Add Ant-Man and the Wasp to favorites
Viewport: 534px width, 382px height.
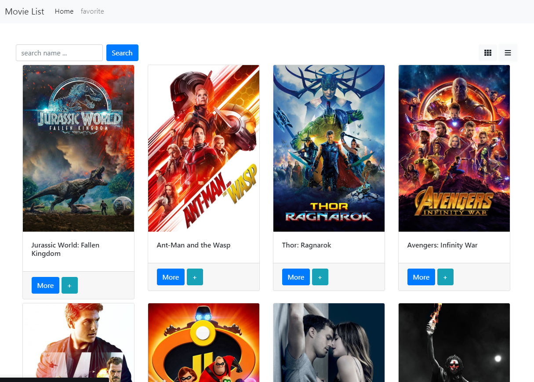pos(195,277)
